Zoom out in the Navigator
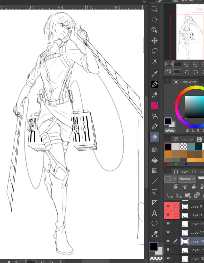The width and height of the screenshot is (204, 263). 187,64
